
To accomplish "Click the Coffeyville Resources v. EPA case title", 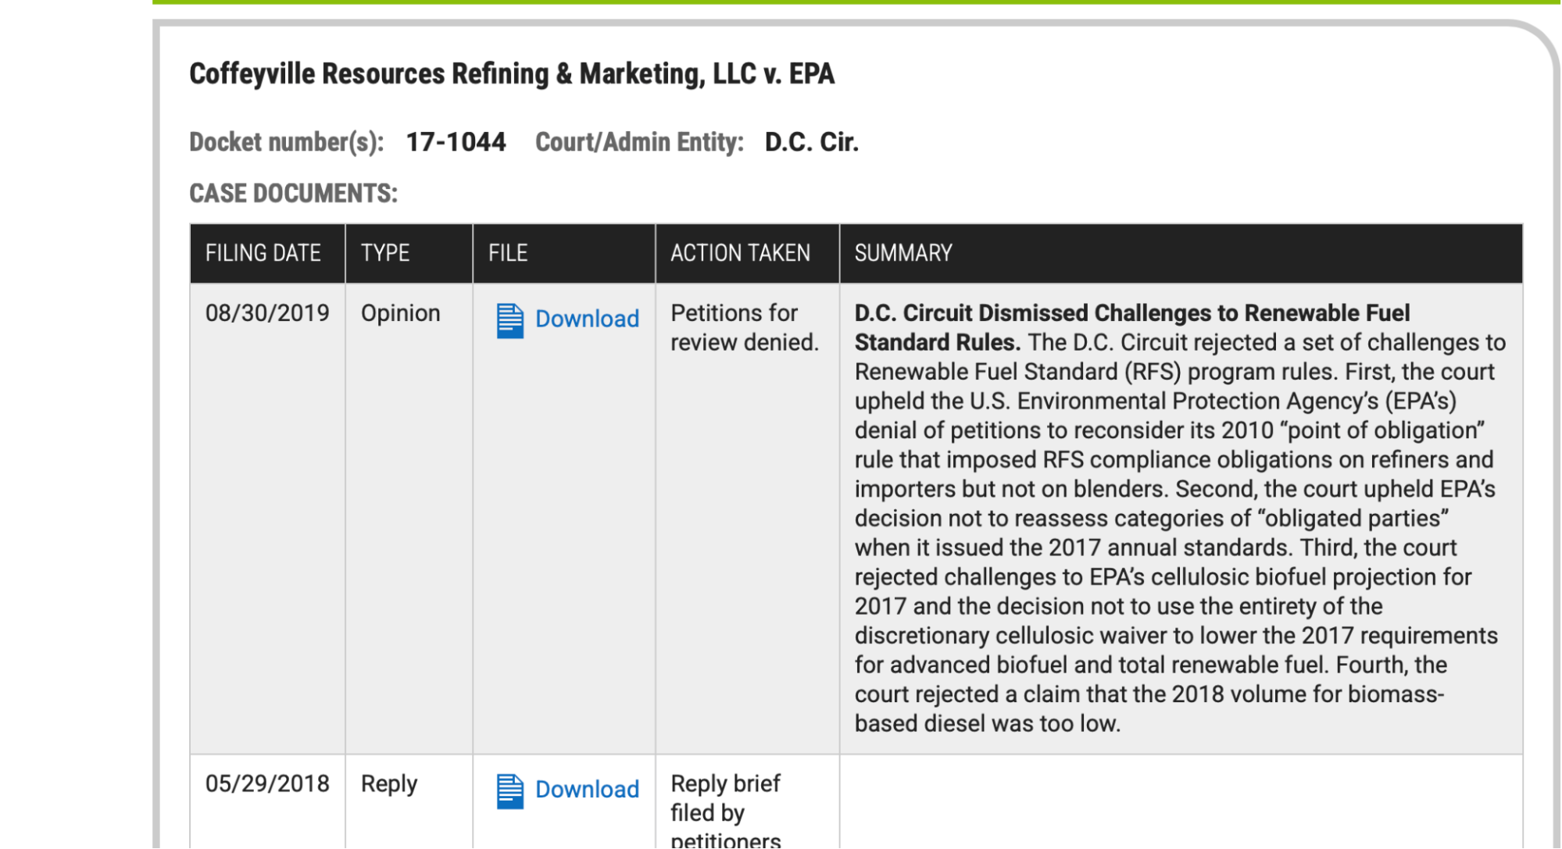I will coord(511,73).
